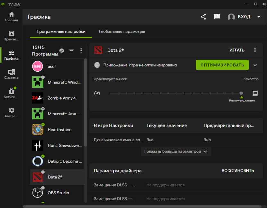
Task: Click the first Замещение DLSS row
Action: [x=176, y=185]
